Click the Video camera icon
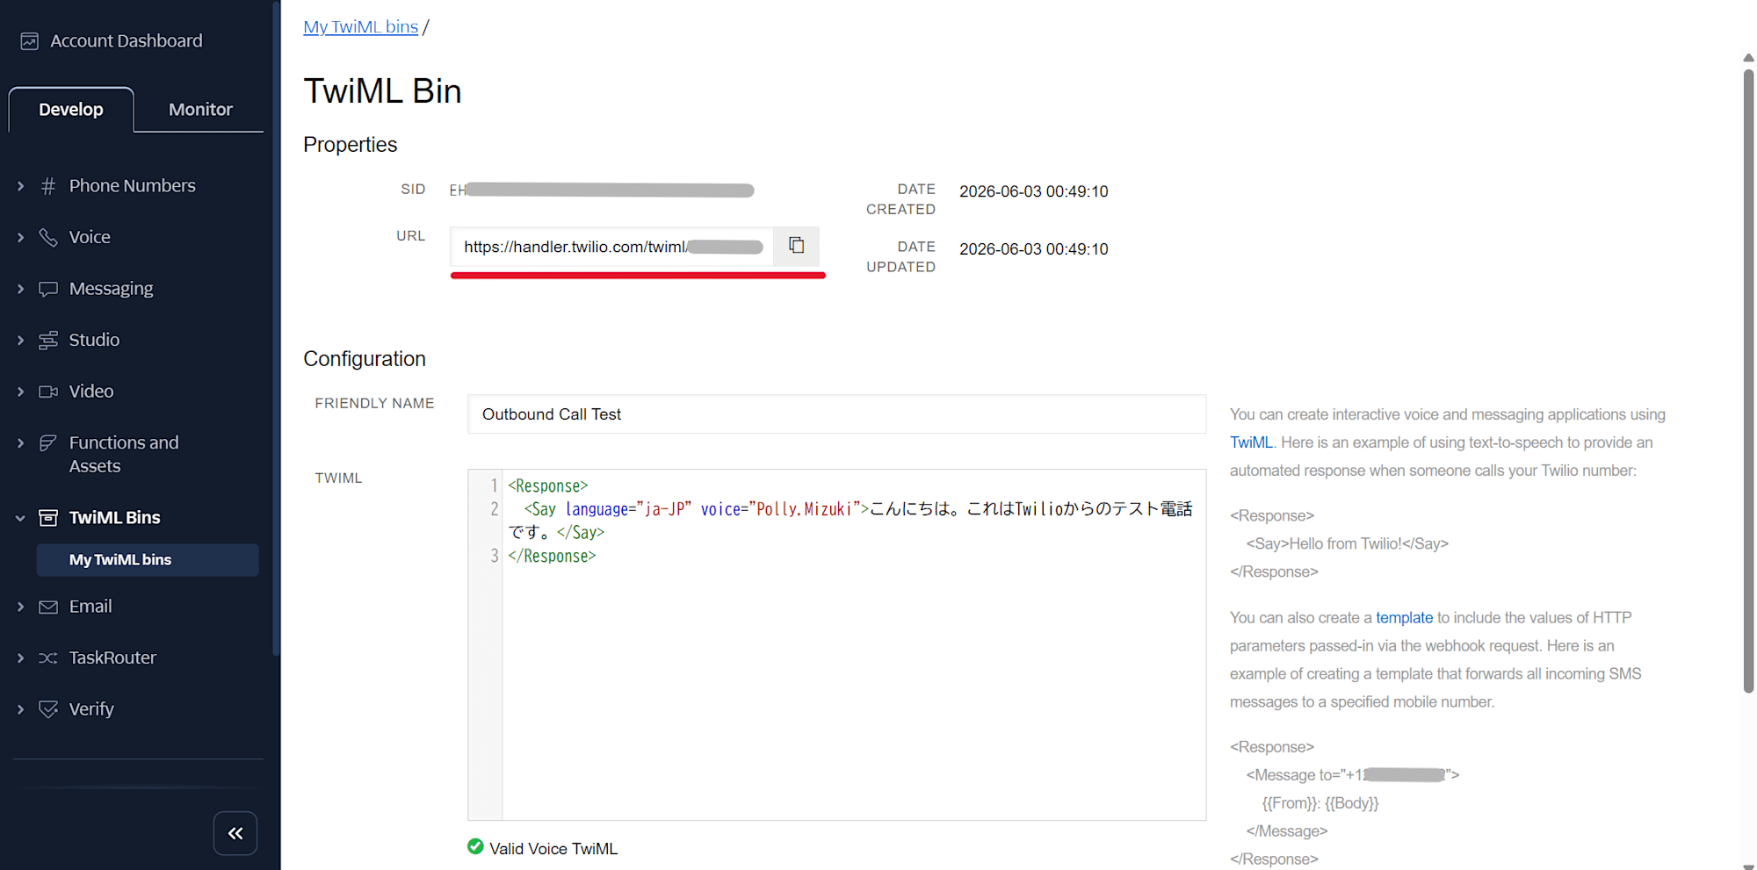 coord(48,392)
